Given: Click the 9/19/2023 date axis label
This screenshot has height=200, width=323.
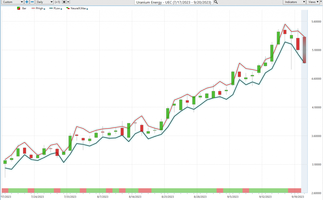Looking at the screenshot, I should 298,197.
